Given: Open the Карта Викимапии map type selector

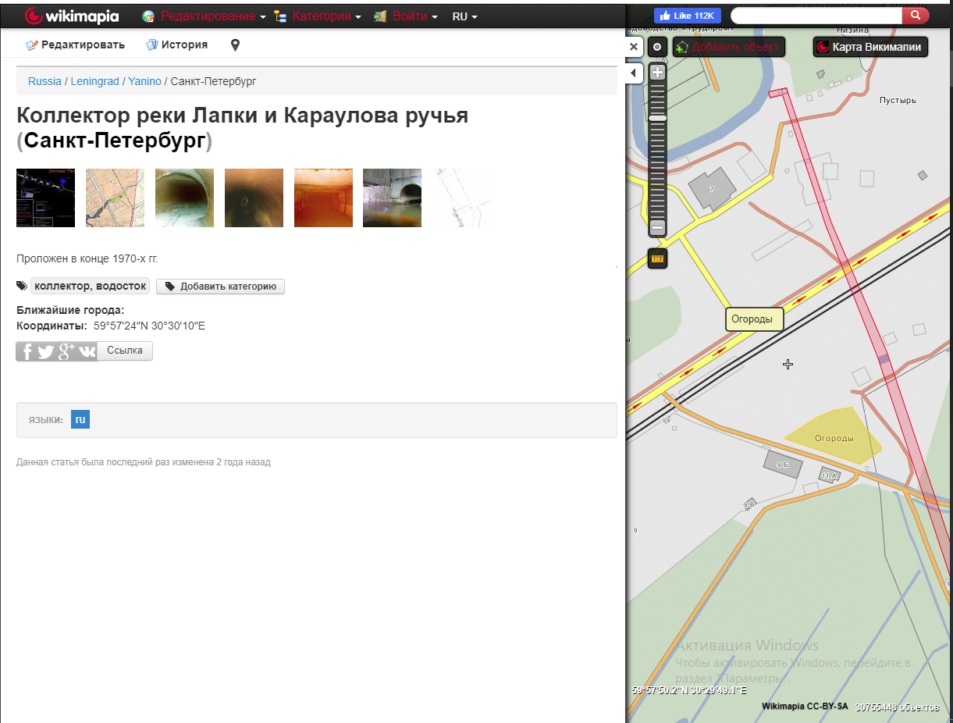Looking at the screenshot, I should coord(870,47).
